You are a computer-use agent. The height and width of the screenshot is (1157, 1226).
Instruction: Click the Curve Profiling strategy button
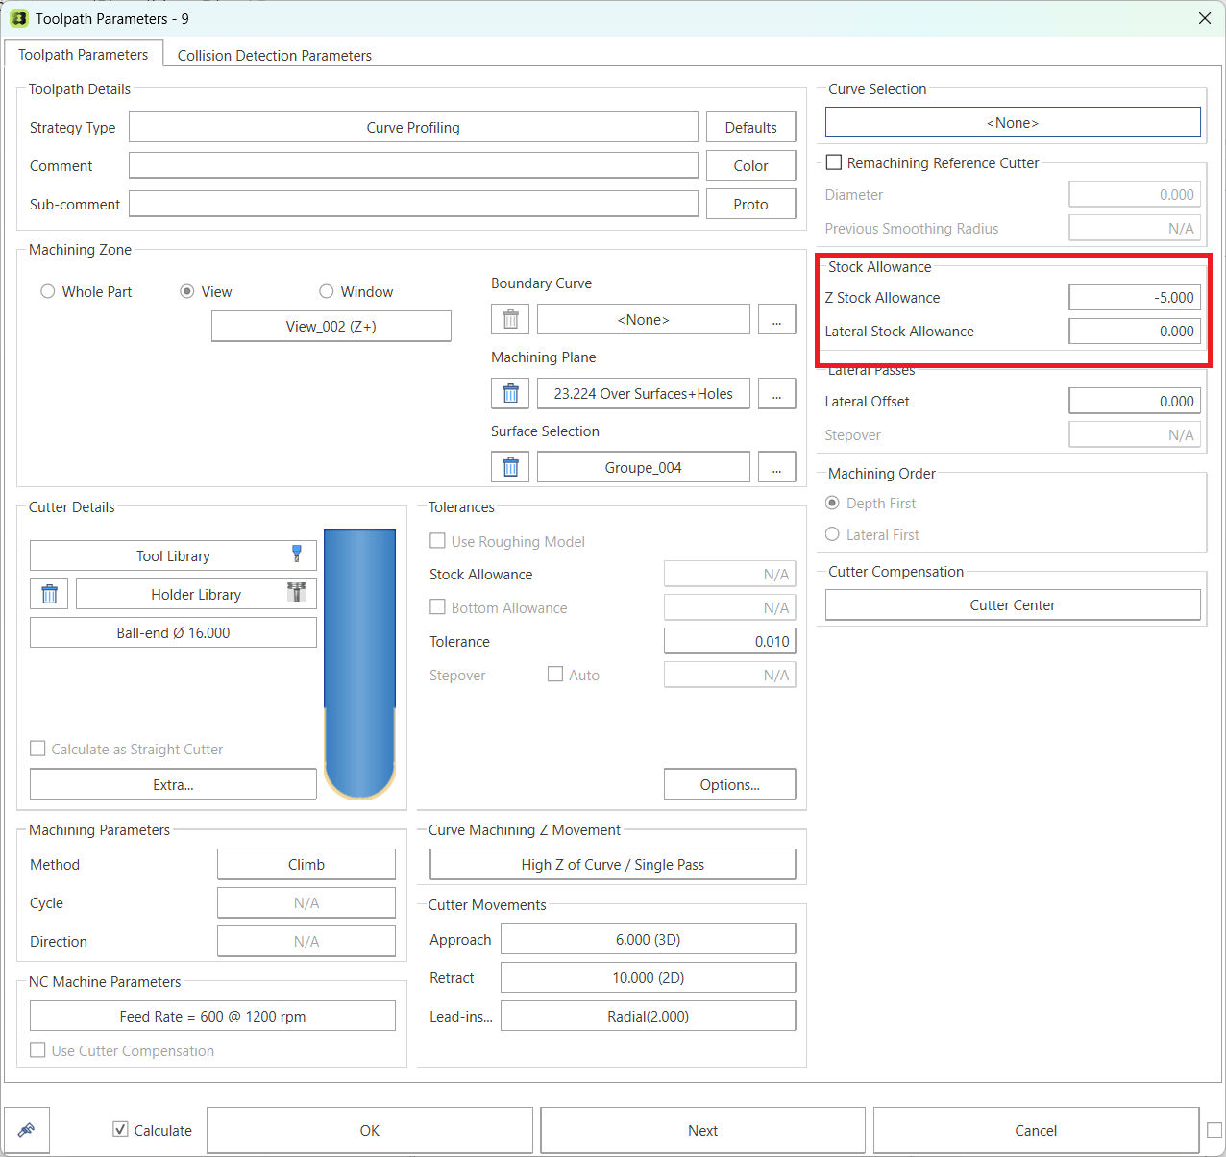point(413,127)
